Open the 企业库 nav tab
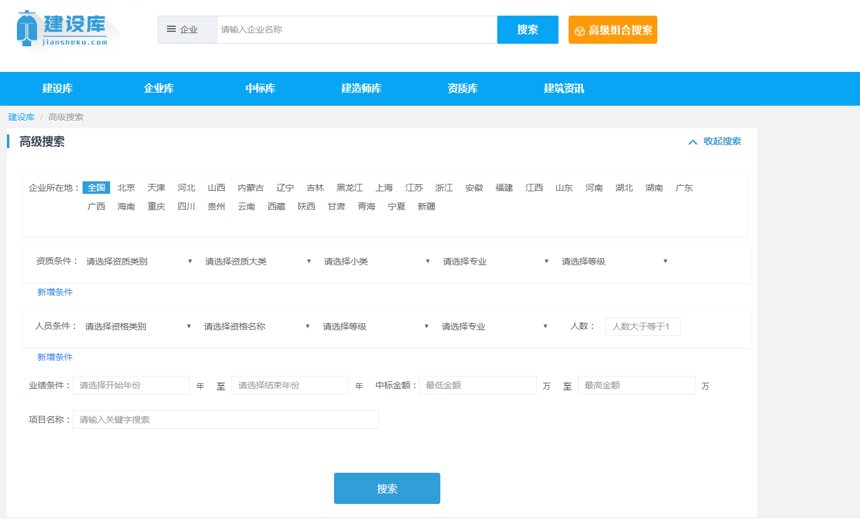The image size is (860, 519). [x=159, y=89]
